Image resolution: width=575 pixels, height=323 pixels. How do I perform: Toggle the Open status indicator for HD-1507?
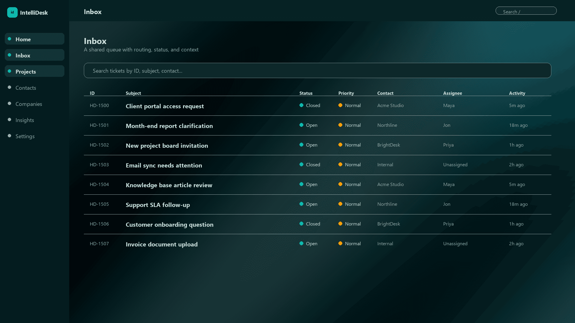tap(302, 243)
